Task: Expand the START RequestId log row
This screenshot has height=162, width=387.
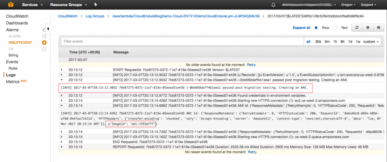Action: pos(62,70)
